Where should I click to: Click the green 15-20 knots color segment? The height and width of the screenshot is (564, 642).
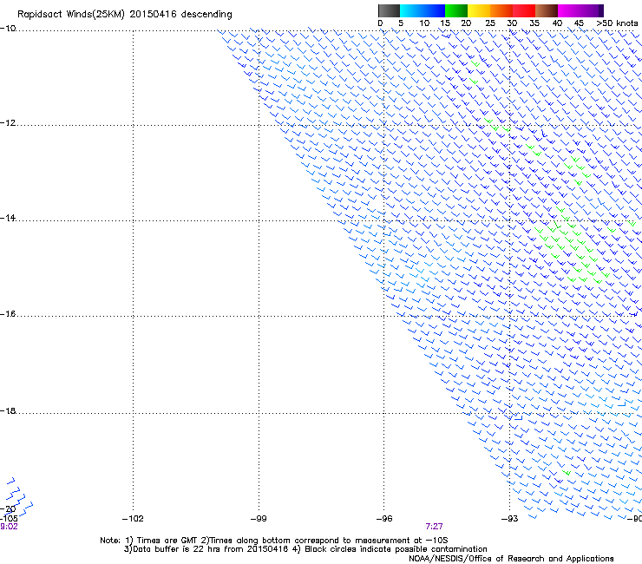click(x=456, y=10)
